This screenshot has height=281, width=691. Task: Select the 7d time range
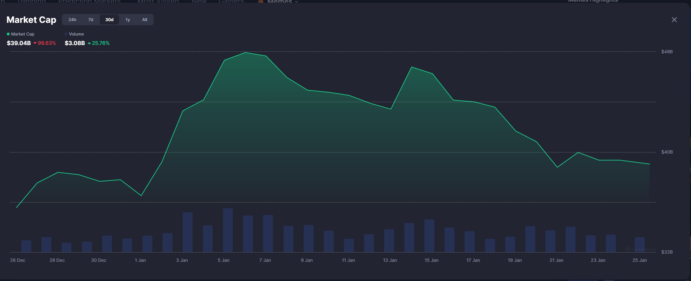pyautogui.click(x=91, y=20)
